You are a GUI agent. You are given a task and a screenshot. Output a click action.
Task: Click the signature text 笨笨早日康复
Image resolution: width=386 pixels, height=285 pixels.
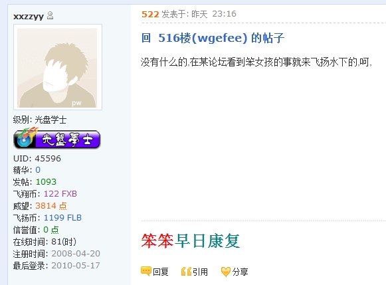tap(190, 241)
